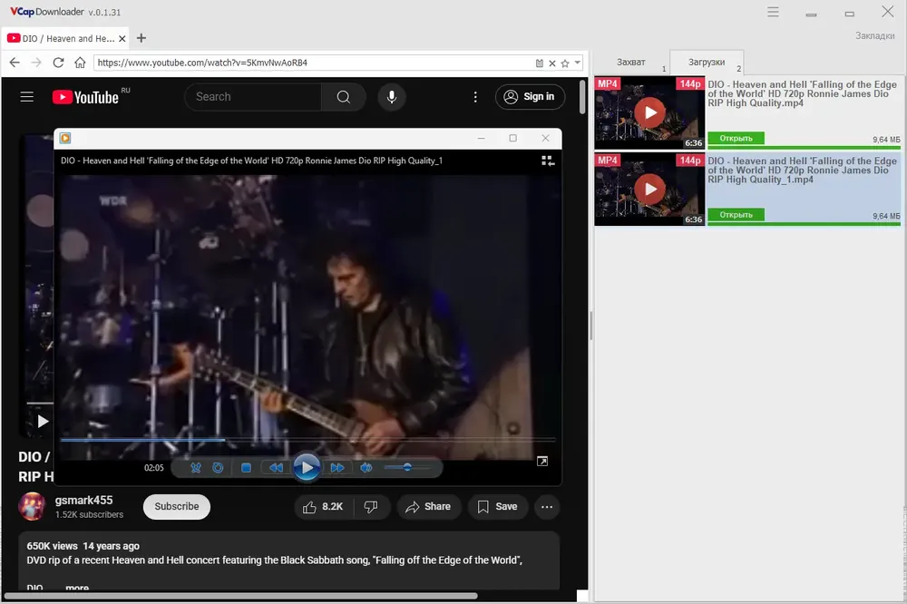This screenshot has width=907, height=604.
Task: Adjust the media player volume slider
Action: coord(407,467)
